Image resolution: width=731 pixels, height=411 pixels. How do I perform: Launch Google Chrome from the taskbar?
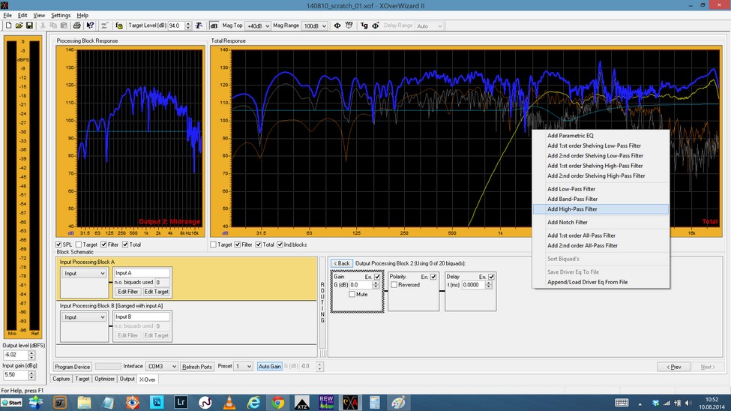(277, 403)
